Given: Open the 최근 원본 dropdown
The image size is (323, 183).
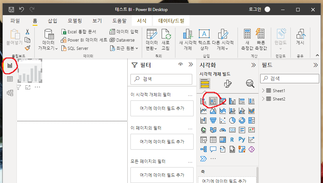Looking at the screenshot, I should [x=124, y=49].
